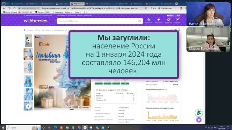Open search by photo camera icon
The width and height of the screenshot is (232, 130).
pos(140,21)
